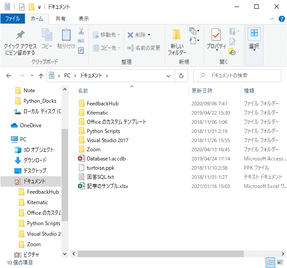
Task: Select the Note folder in navigation pane
Action: [29, 90]
